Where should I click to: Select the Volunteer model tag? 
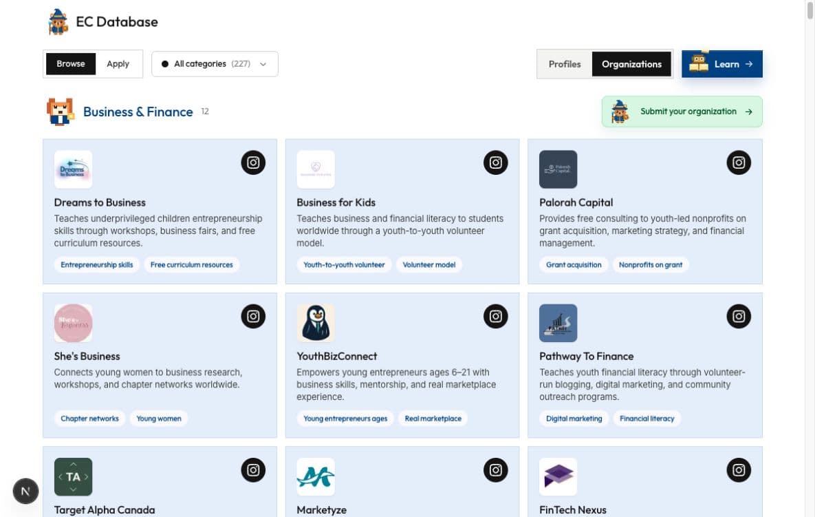[x=428, y=265]
